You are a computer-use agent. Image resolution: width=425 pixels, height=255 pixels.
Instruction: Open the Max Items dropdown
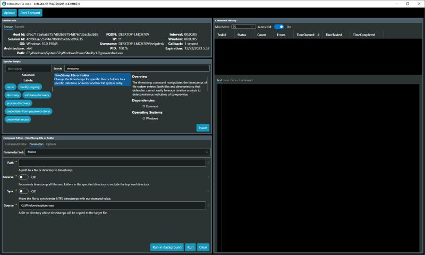[243, 27]
